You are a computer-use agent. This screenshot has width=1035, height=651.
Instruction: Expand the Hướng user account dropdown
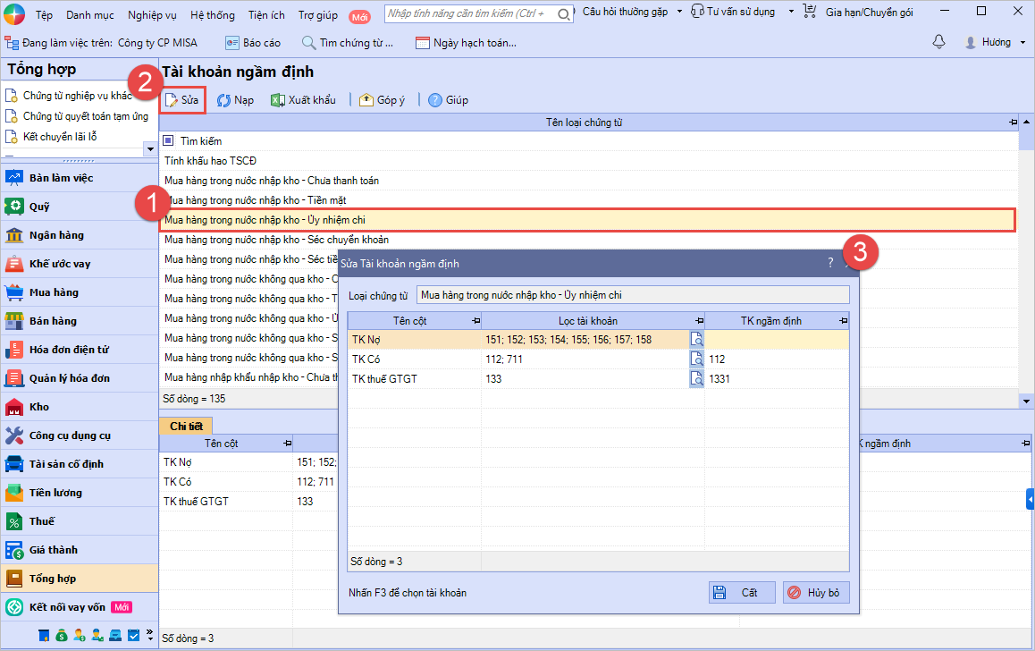(1022, 42)
